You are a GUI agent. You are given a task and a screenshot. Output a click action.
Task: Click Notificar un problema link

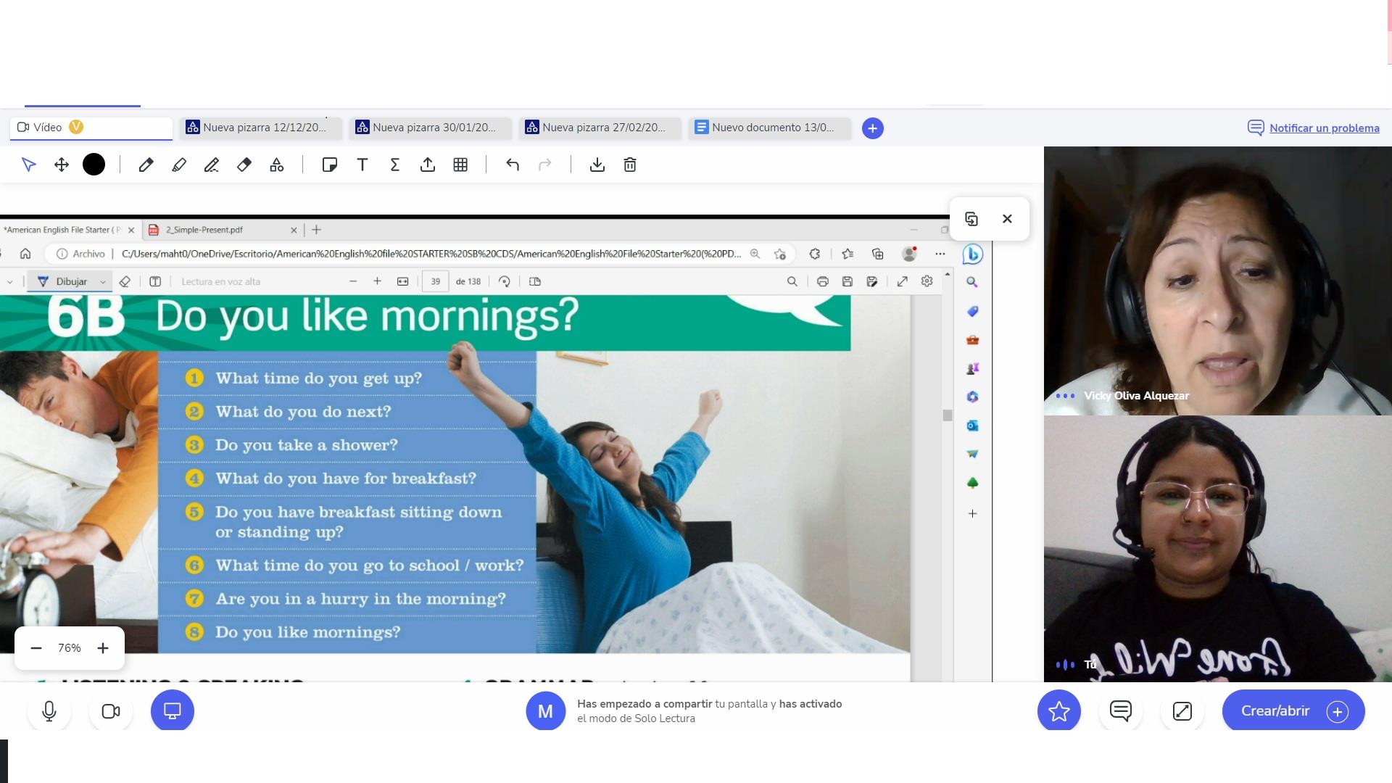(x=1324, y=128)
